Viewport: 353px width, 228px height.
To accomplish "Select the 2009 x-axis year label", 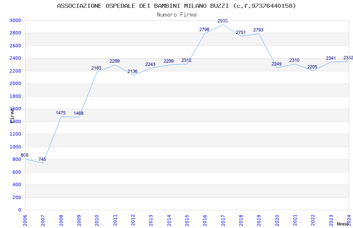I will [x=79, y=221].
